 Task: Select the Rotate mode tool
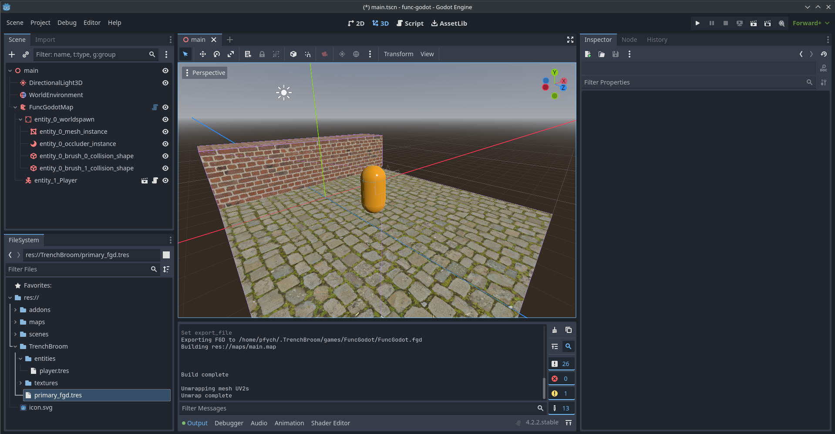pyautogui.click(x=217, y=54)
